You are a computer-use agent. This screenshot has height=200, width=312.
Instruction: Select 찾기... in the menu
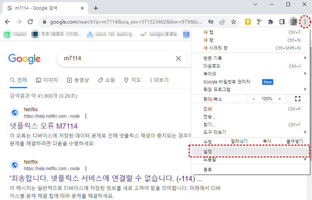(x=251, y=124)
